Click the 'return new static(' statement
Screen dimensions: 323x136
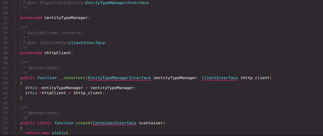point(46,133)
